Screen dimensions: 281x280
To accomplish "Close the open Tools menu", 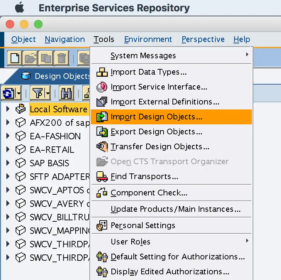I will [104, 39].
